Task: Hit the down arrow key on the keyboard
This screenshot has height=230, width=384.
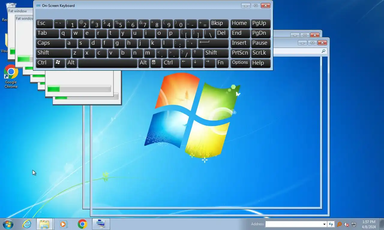Action: 198,63
